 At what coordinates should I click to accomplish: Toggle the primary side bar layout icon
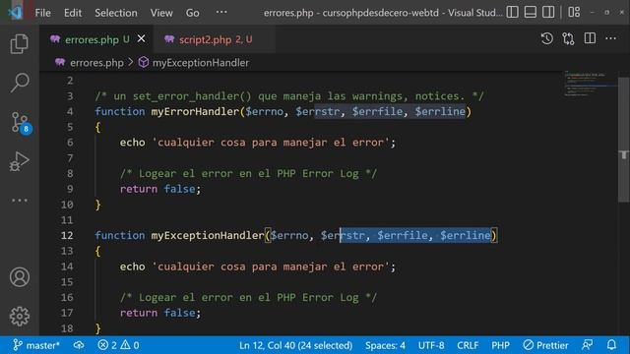click(512, 12)
